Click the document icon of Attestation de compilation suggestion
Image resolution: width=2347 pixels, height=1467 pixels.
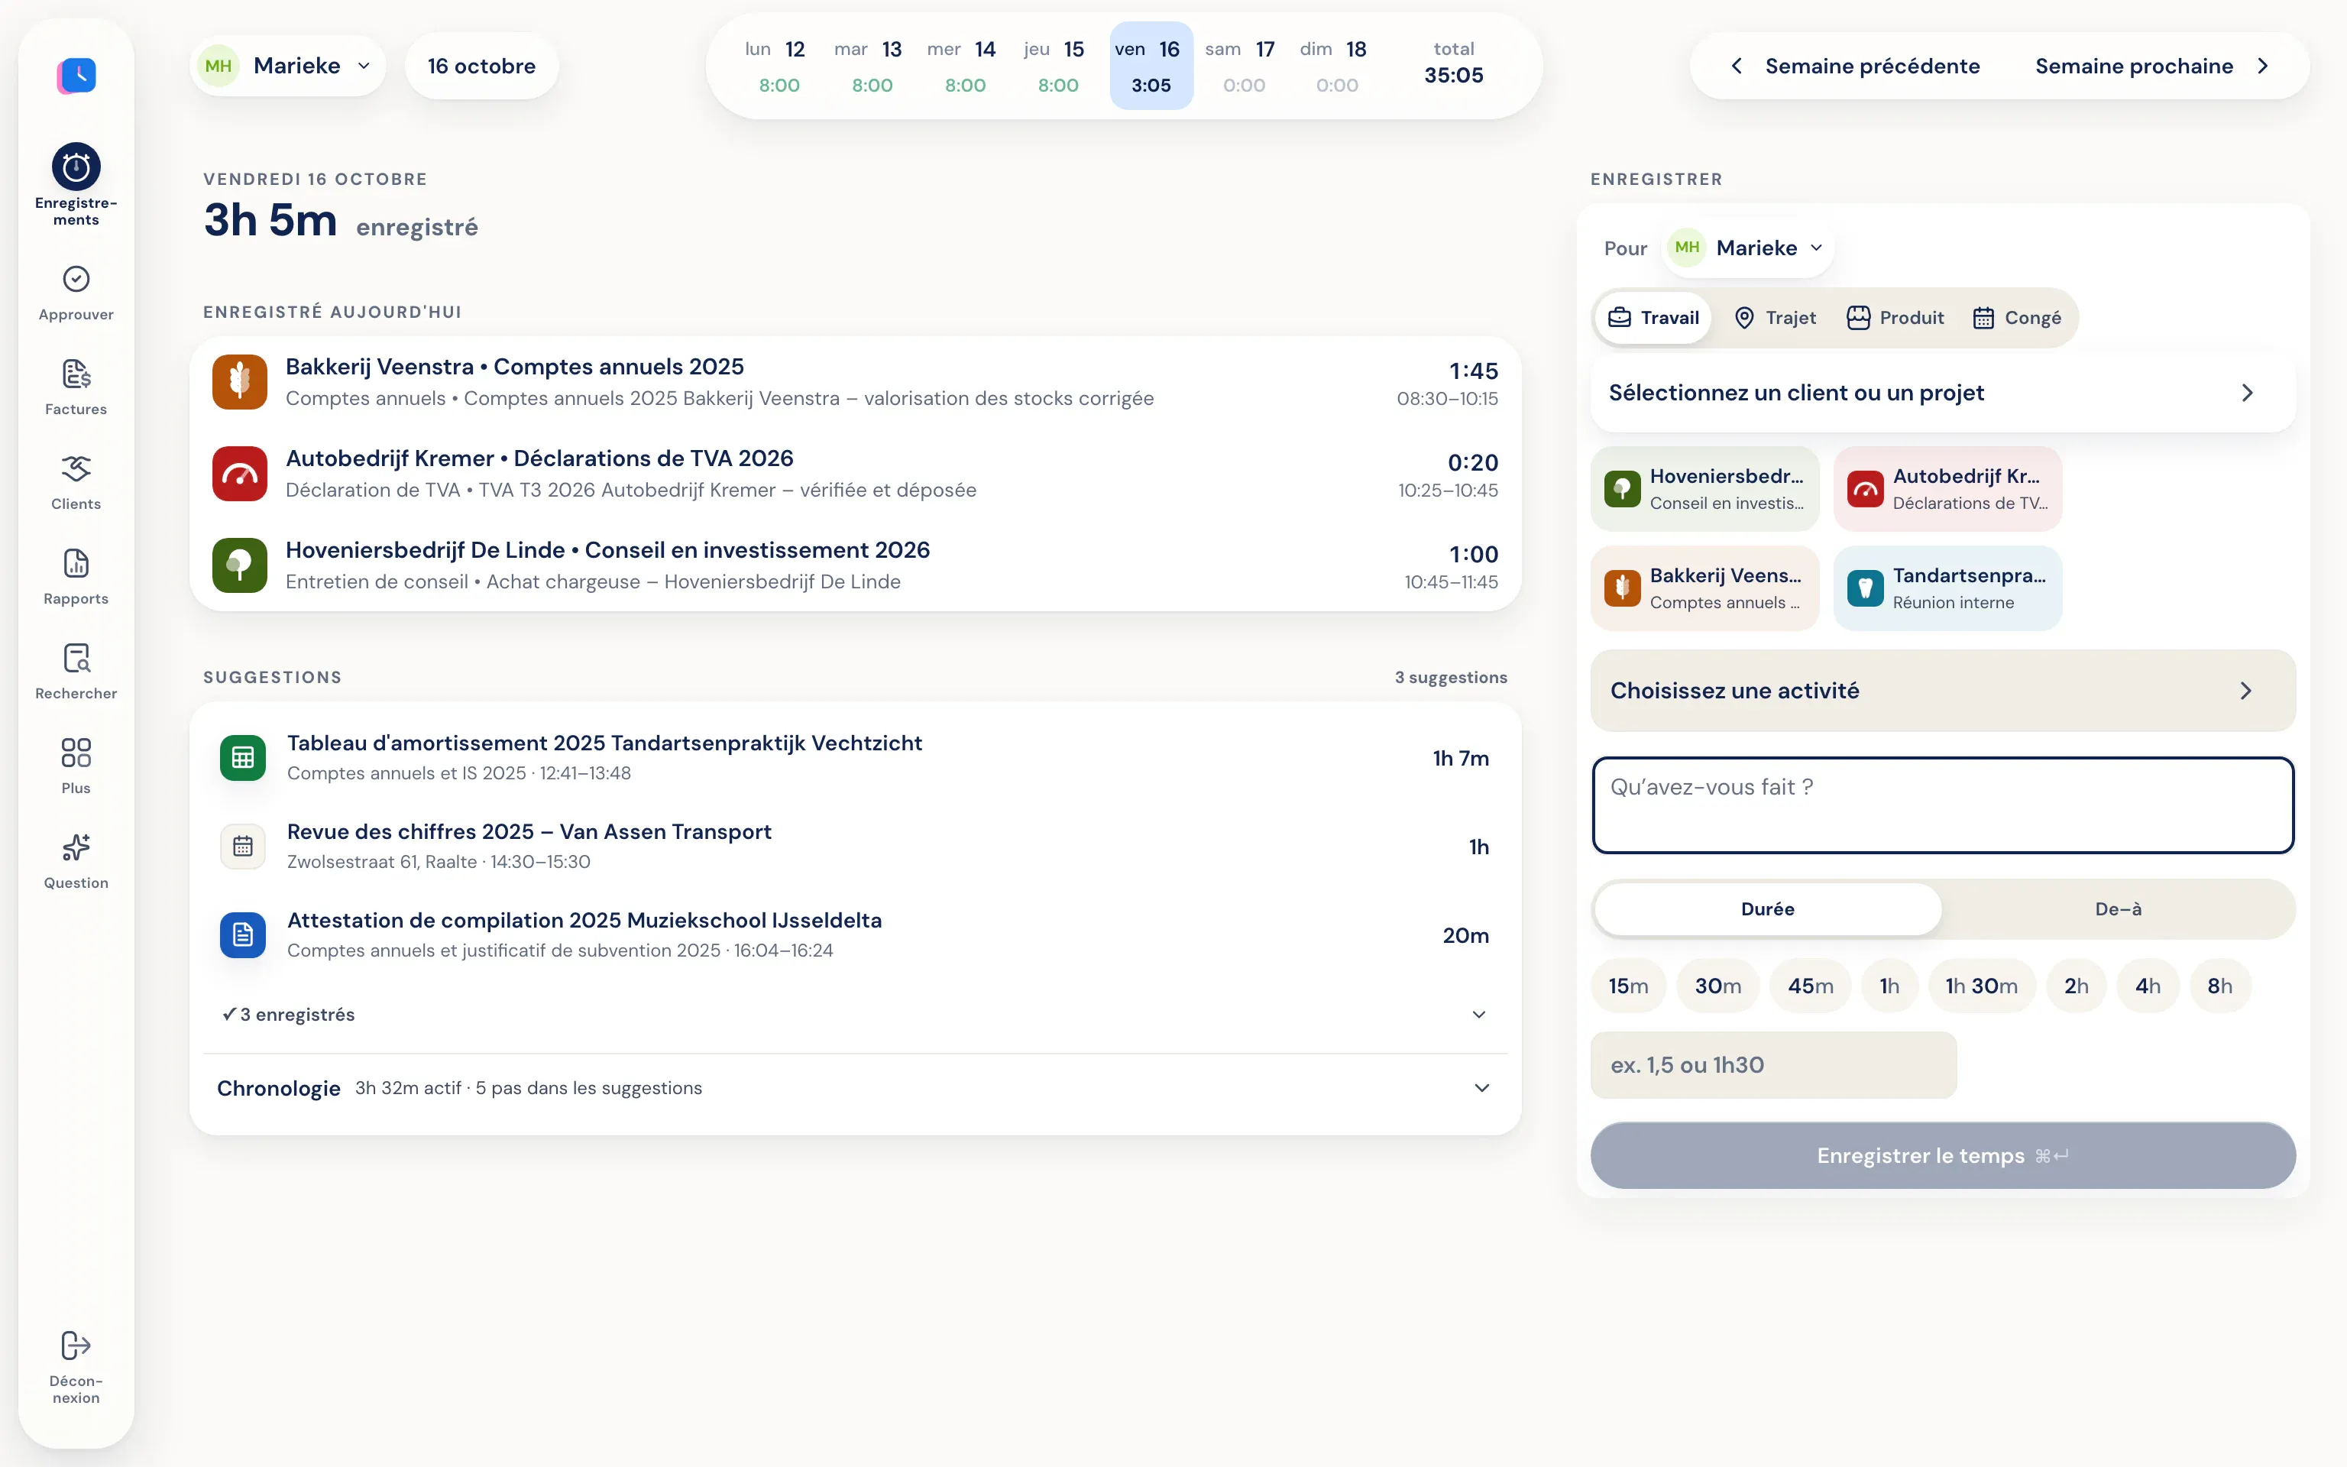(x=242, y=935)
